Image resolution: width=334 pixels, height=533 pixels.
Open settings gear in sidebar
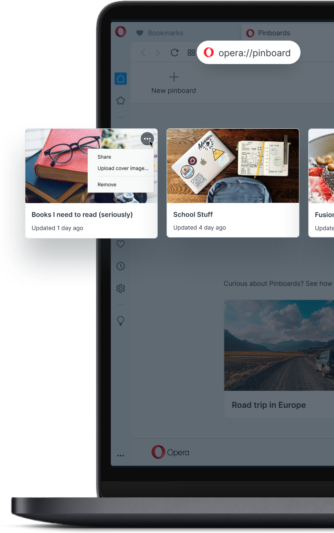click(x=121, y=288)
